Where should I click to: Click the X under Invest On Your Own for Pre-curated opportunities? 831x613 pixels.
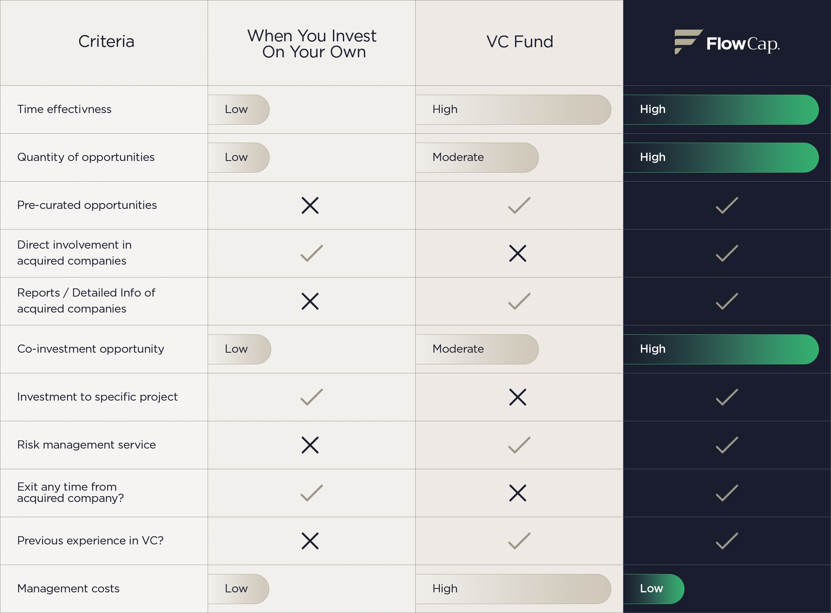(x=310, y=205)
